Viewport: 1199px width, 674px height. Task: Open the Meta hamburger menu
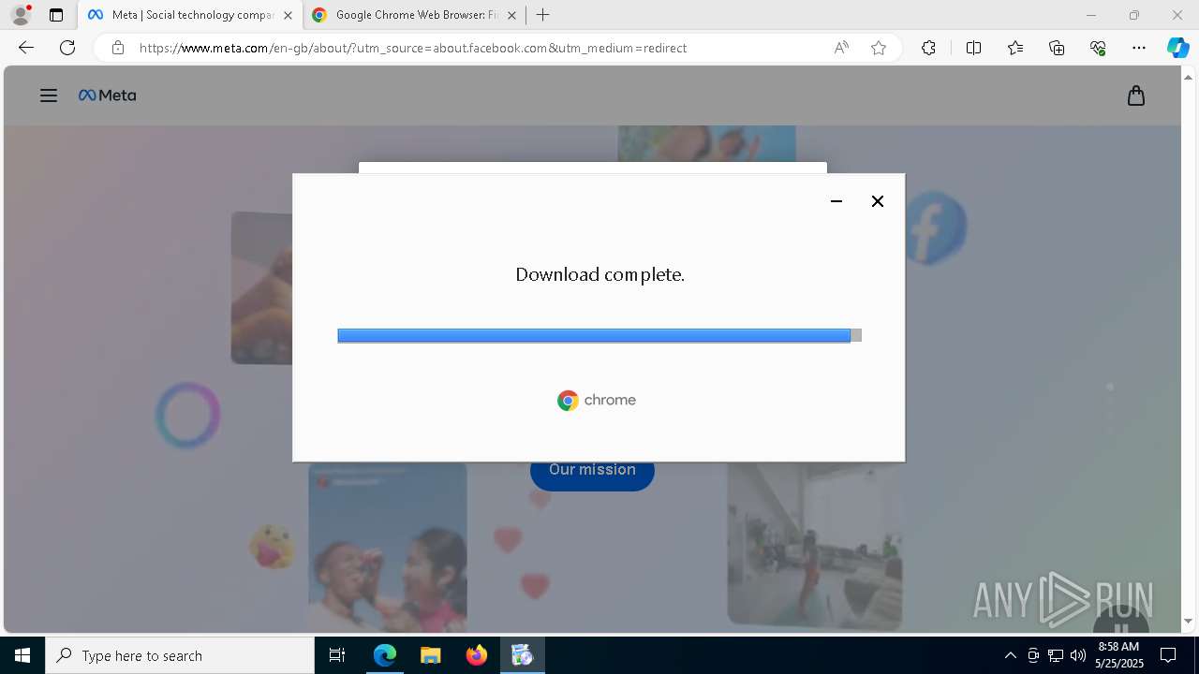49,95
